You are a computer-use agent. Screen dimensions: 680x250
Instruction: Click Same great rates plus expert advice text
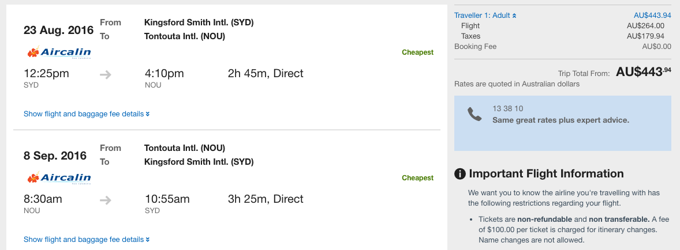tap(561, 120)
